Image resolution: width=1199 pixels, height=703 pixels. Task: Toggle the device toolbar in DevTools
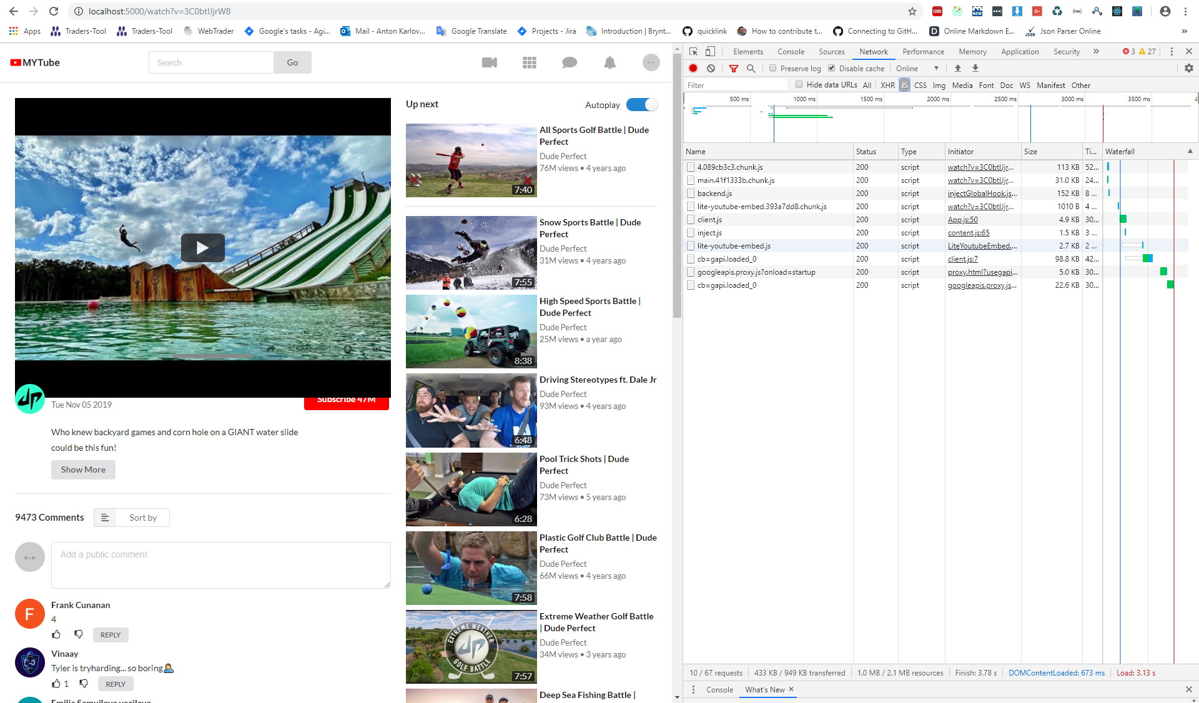pos(709,51)
